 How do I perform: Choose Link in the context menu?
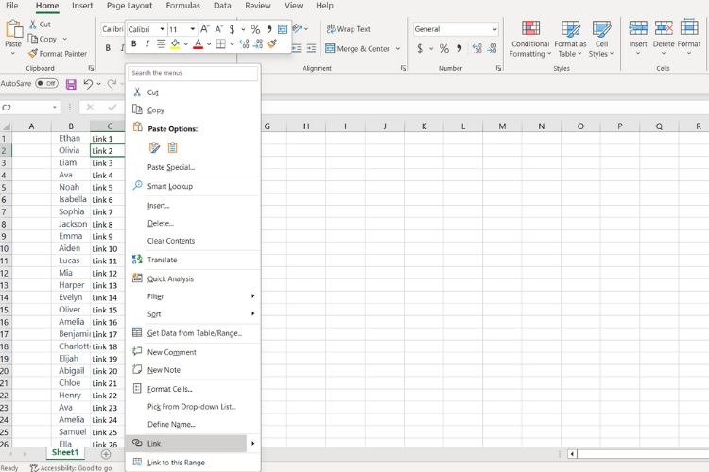188,444
